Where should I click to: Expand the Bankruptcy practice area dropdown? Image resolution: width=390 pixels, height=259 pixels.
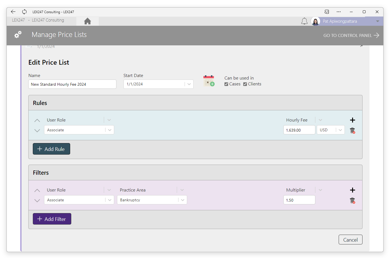coord(183,200)
